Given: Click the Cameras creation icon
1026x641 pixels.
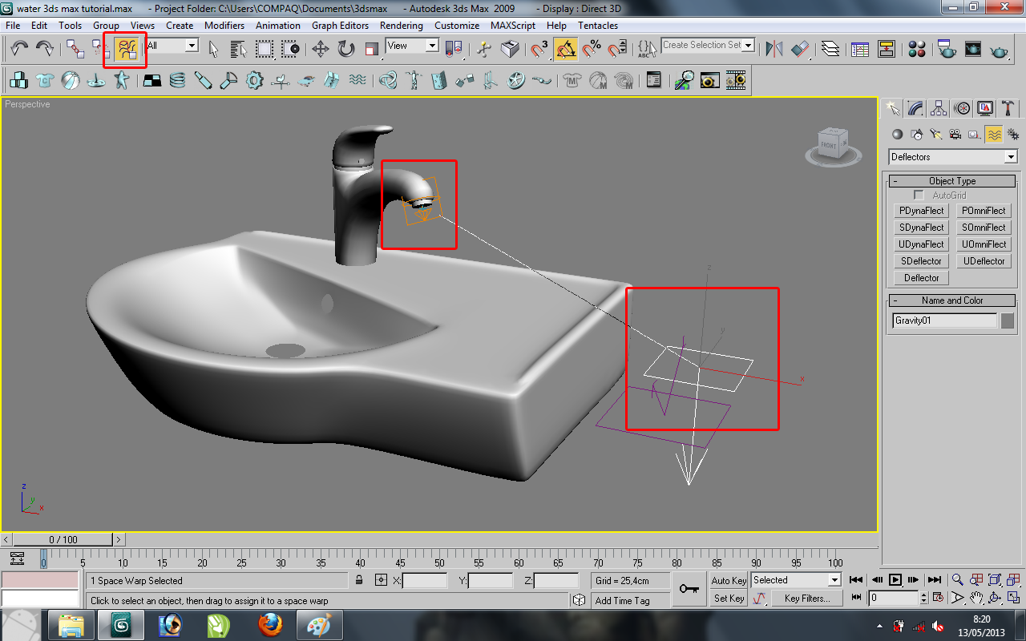Looking at the screenshot, I should point(955,134).
